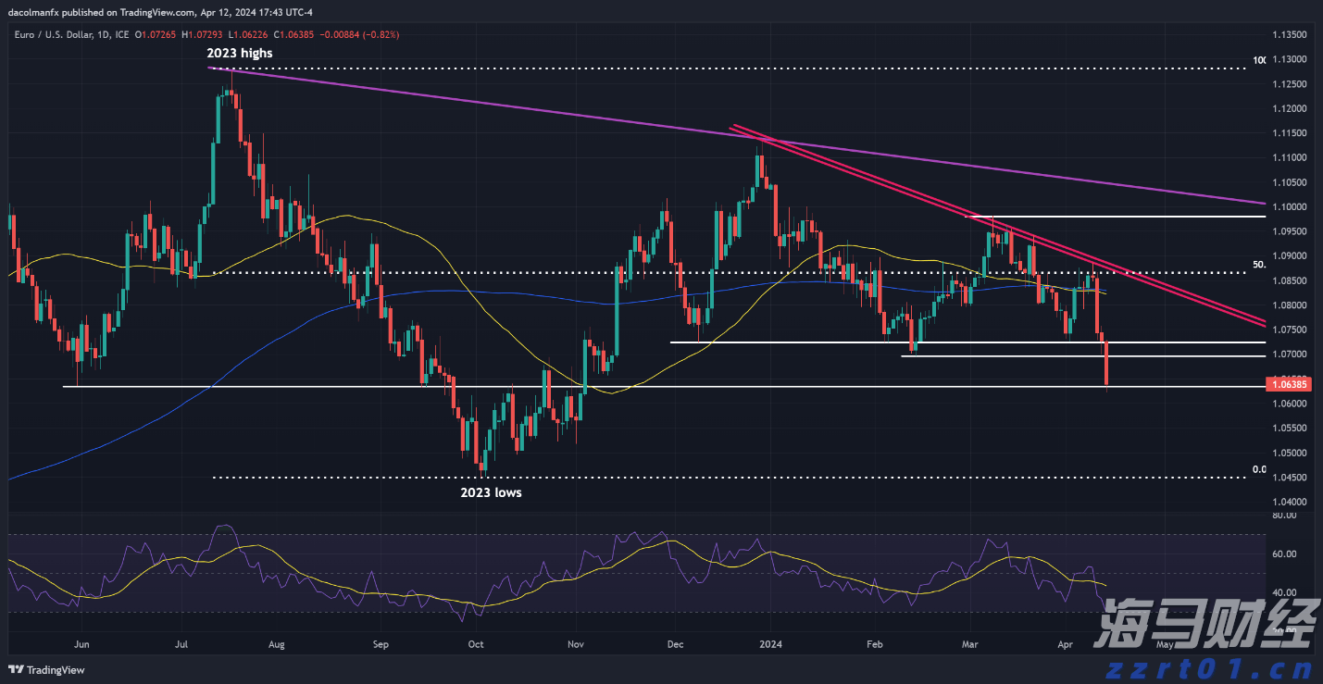This screenshot has height=684, width=1323.
Task: Click the TradingView logo in bottom-left corner
Action: point(46,670)
